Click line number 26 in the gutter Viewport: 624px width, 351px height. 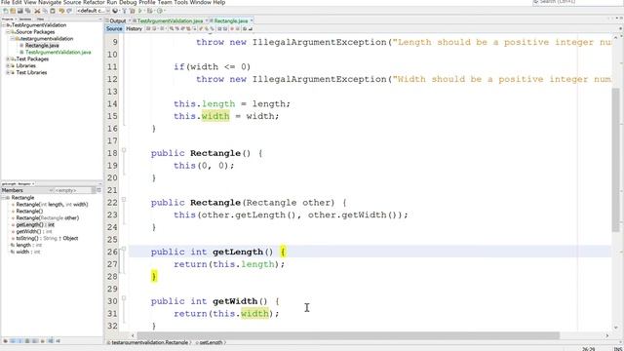click(x=112, y=252)
